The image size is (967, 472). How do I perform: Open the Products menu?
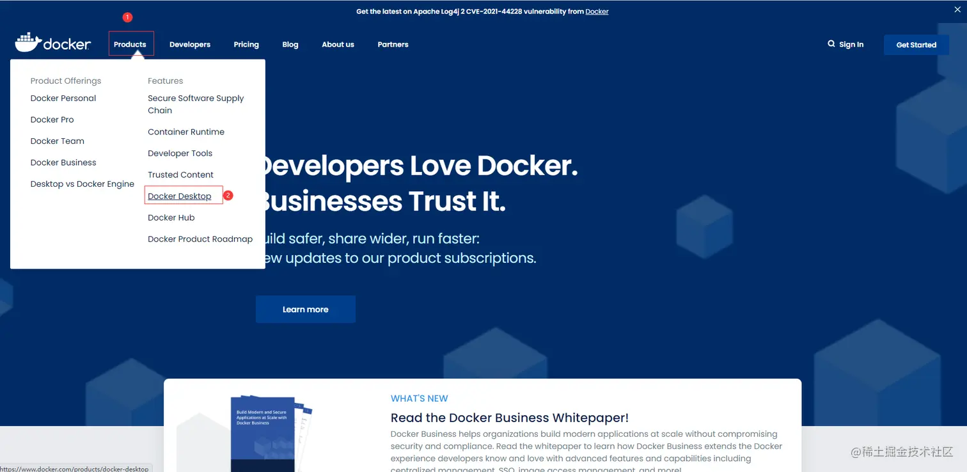point(130,44)
